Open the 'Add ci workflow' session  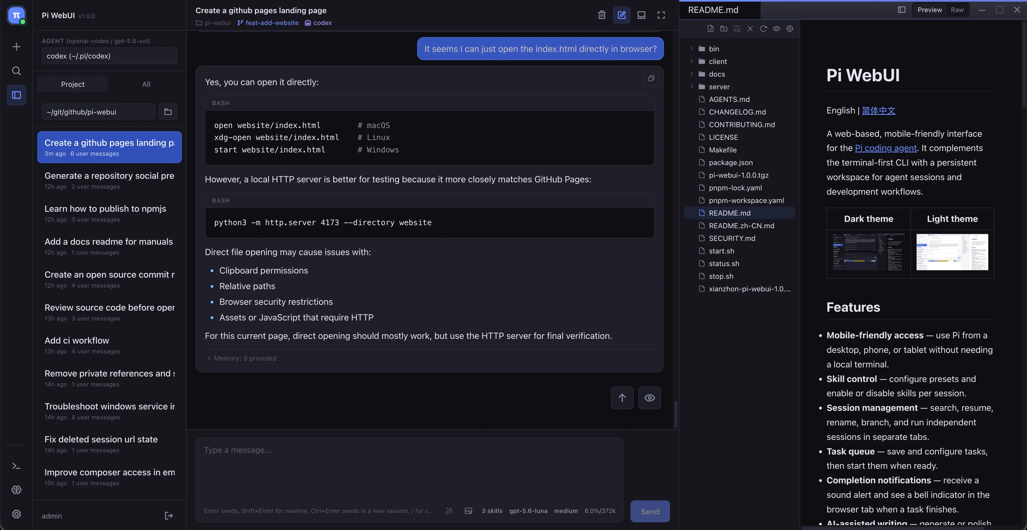coord(109,345)
